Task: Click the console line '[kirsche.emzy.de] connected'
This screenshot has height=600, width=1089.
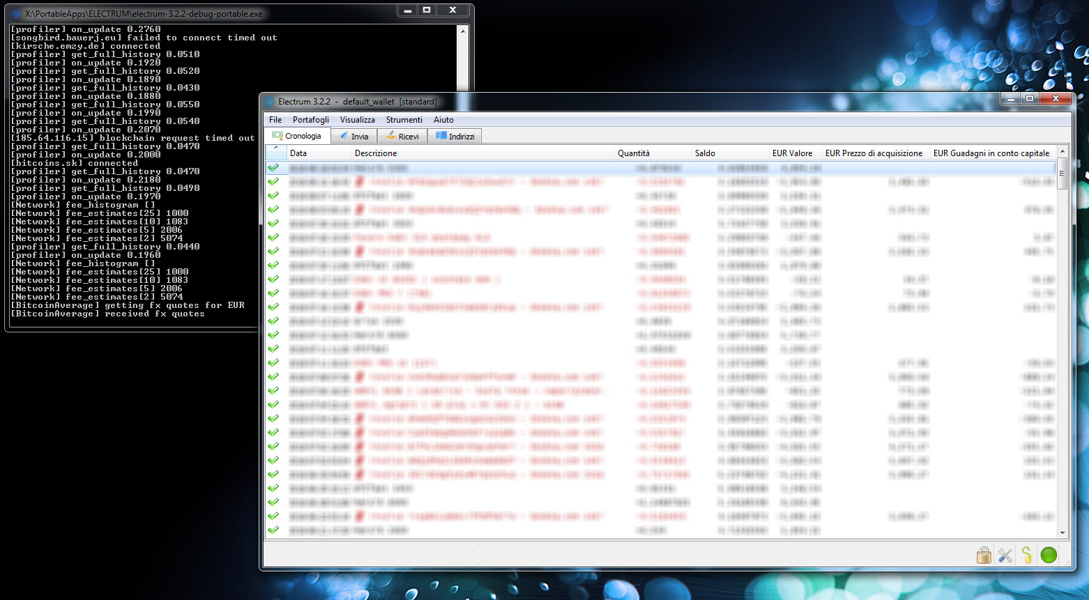Action: (x=85, y=46)
